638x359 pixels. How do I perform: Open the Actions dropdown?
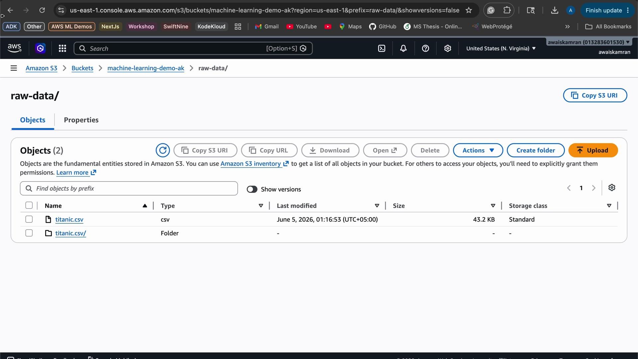coord(478,150)
